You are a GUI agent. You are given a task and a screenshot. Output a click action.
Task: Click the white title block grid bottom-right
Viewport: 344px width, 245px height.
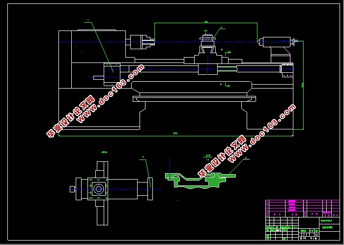[302, 229]
